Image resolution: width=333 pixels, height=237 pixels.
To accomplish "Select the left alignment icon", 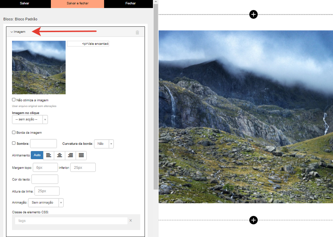I will click(x=49, y=155).
